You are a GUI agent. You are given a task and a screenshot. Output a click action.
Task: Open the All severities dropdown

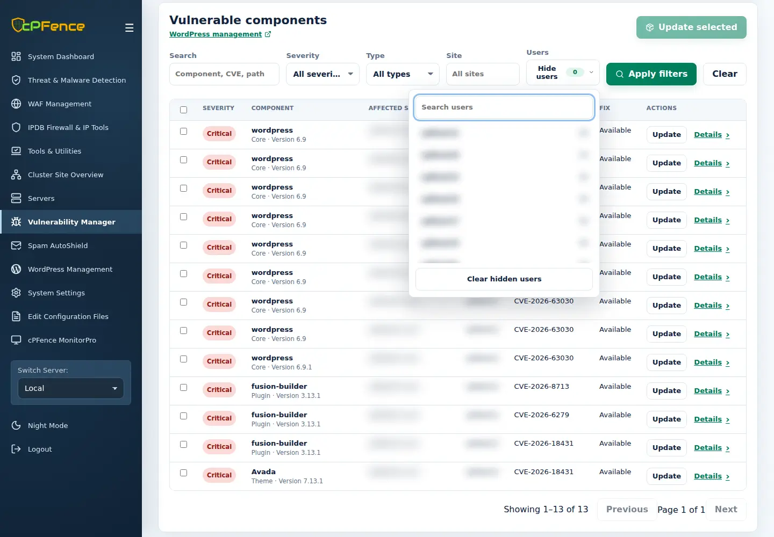coord(322,74)
